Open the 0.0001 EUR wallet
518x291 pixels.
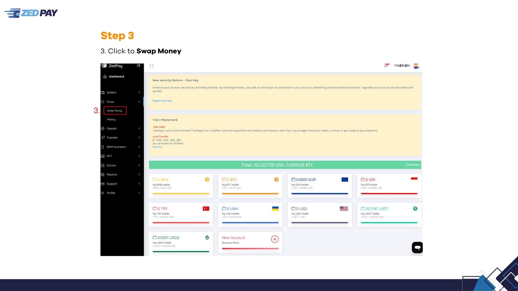pos(320,186)
